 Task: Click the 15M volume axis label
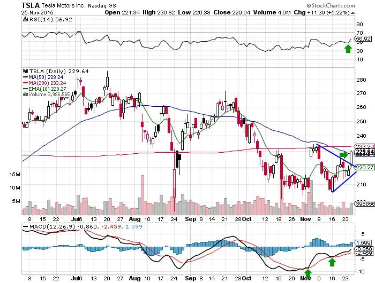pos(15,175)
